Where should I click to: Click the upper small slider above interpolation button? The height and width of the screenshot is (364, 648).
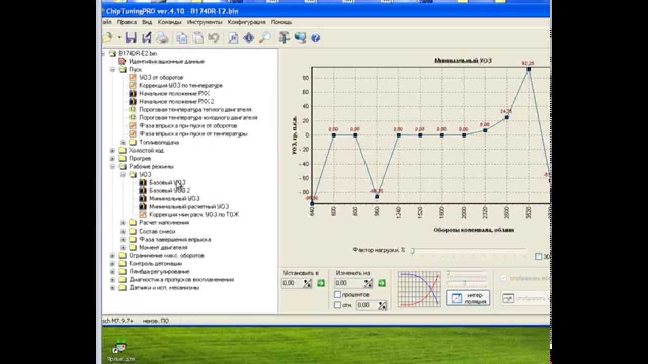coord(466,274)
